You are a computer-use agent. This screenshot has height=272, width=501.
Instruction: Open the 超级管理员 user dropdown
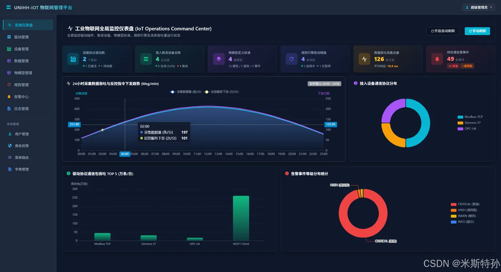[478, 7]
